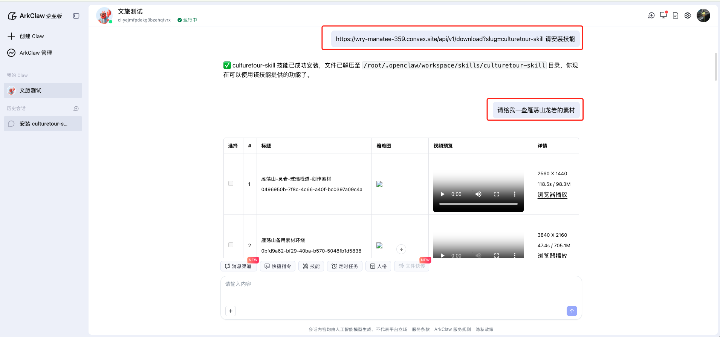Screen dimensions: 720x337
Task: Click the 视频预览 column header
Action: pos(443,146)
